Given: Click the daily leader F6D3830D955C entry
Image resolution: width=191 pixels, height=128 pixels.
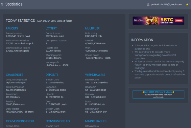Looking at the screenshot, I should [14, 112].
